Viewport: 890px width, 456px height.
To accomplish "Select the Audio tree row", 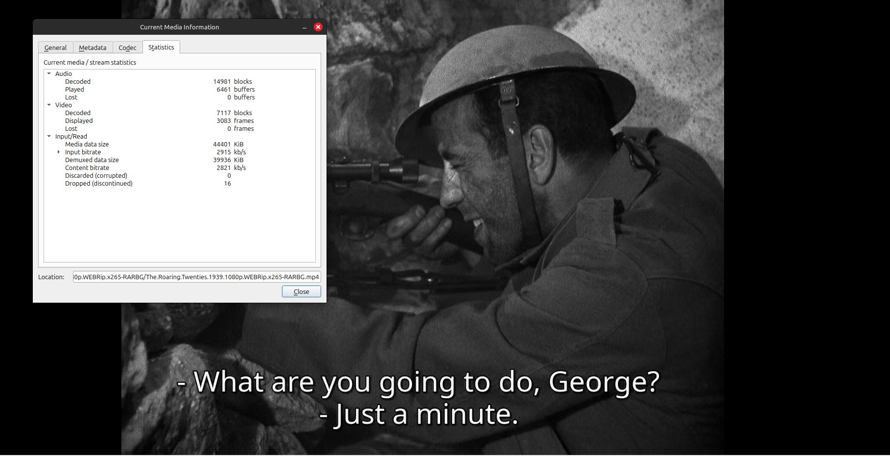I will (x=180, y=73).
